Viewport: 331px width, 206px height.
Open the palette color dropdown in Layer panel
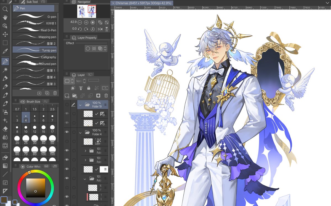(69, 81)
